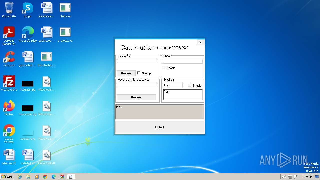
Task: Click the MsgBox Text message box
Action: coord(183,95)
